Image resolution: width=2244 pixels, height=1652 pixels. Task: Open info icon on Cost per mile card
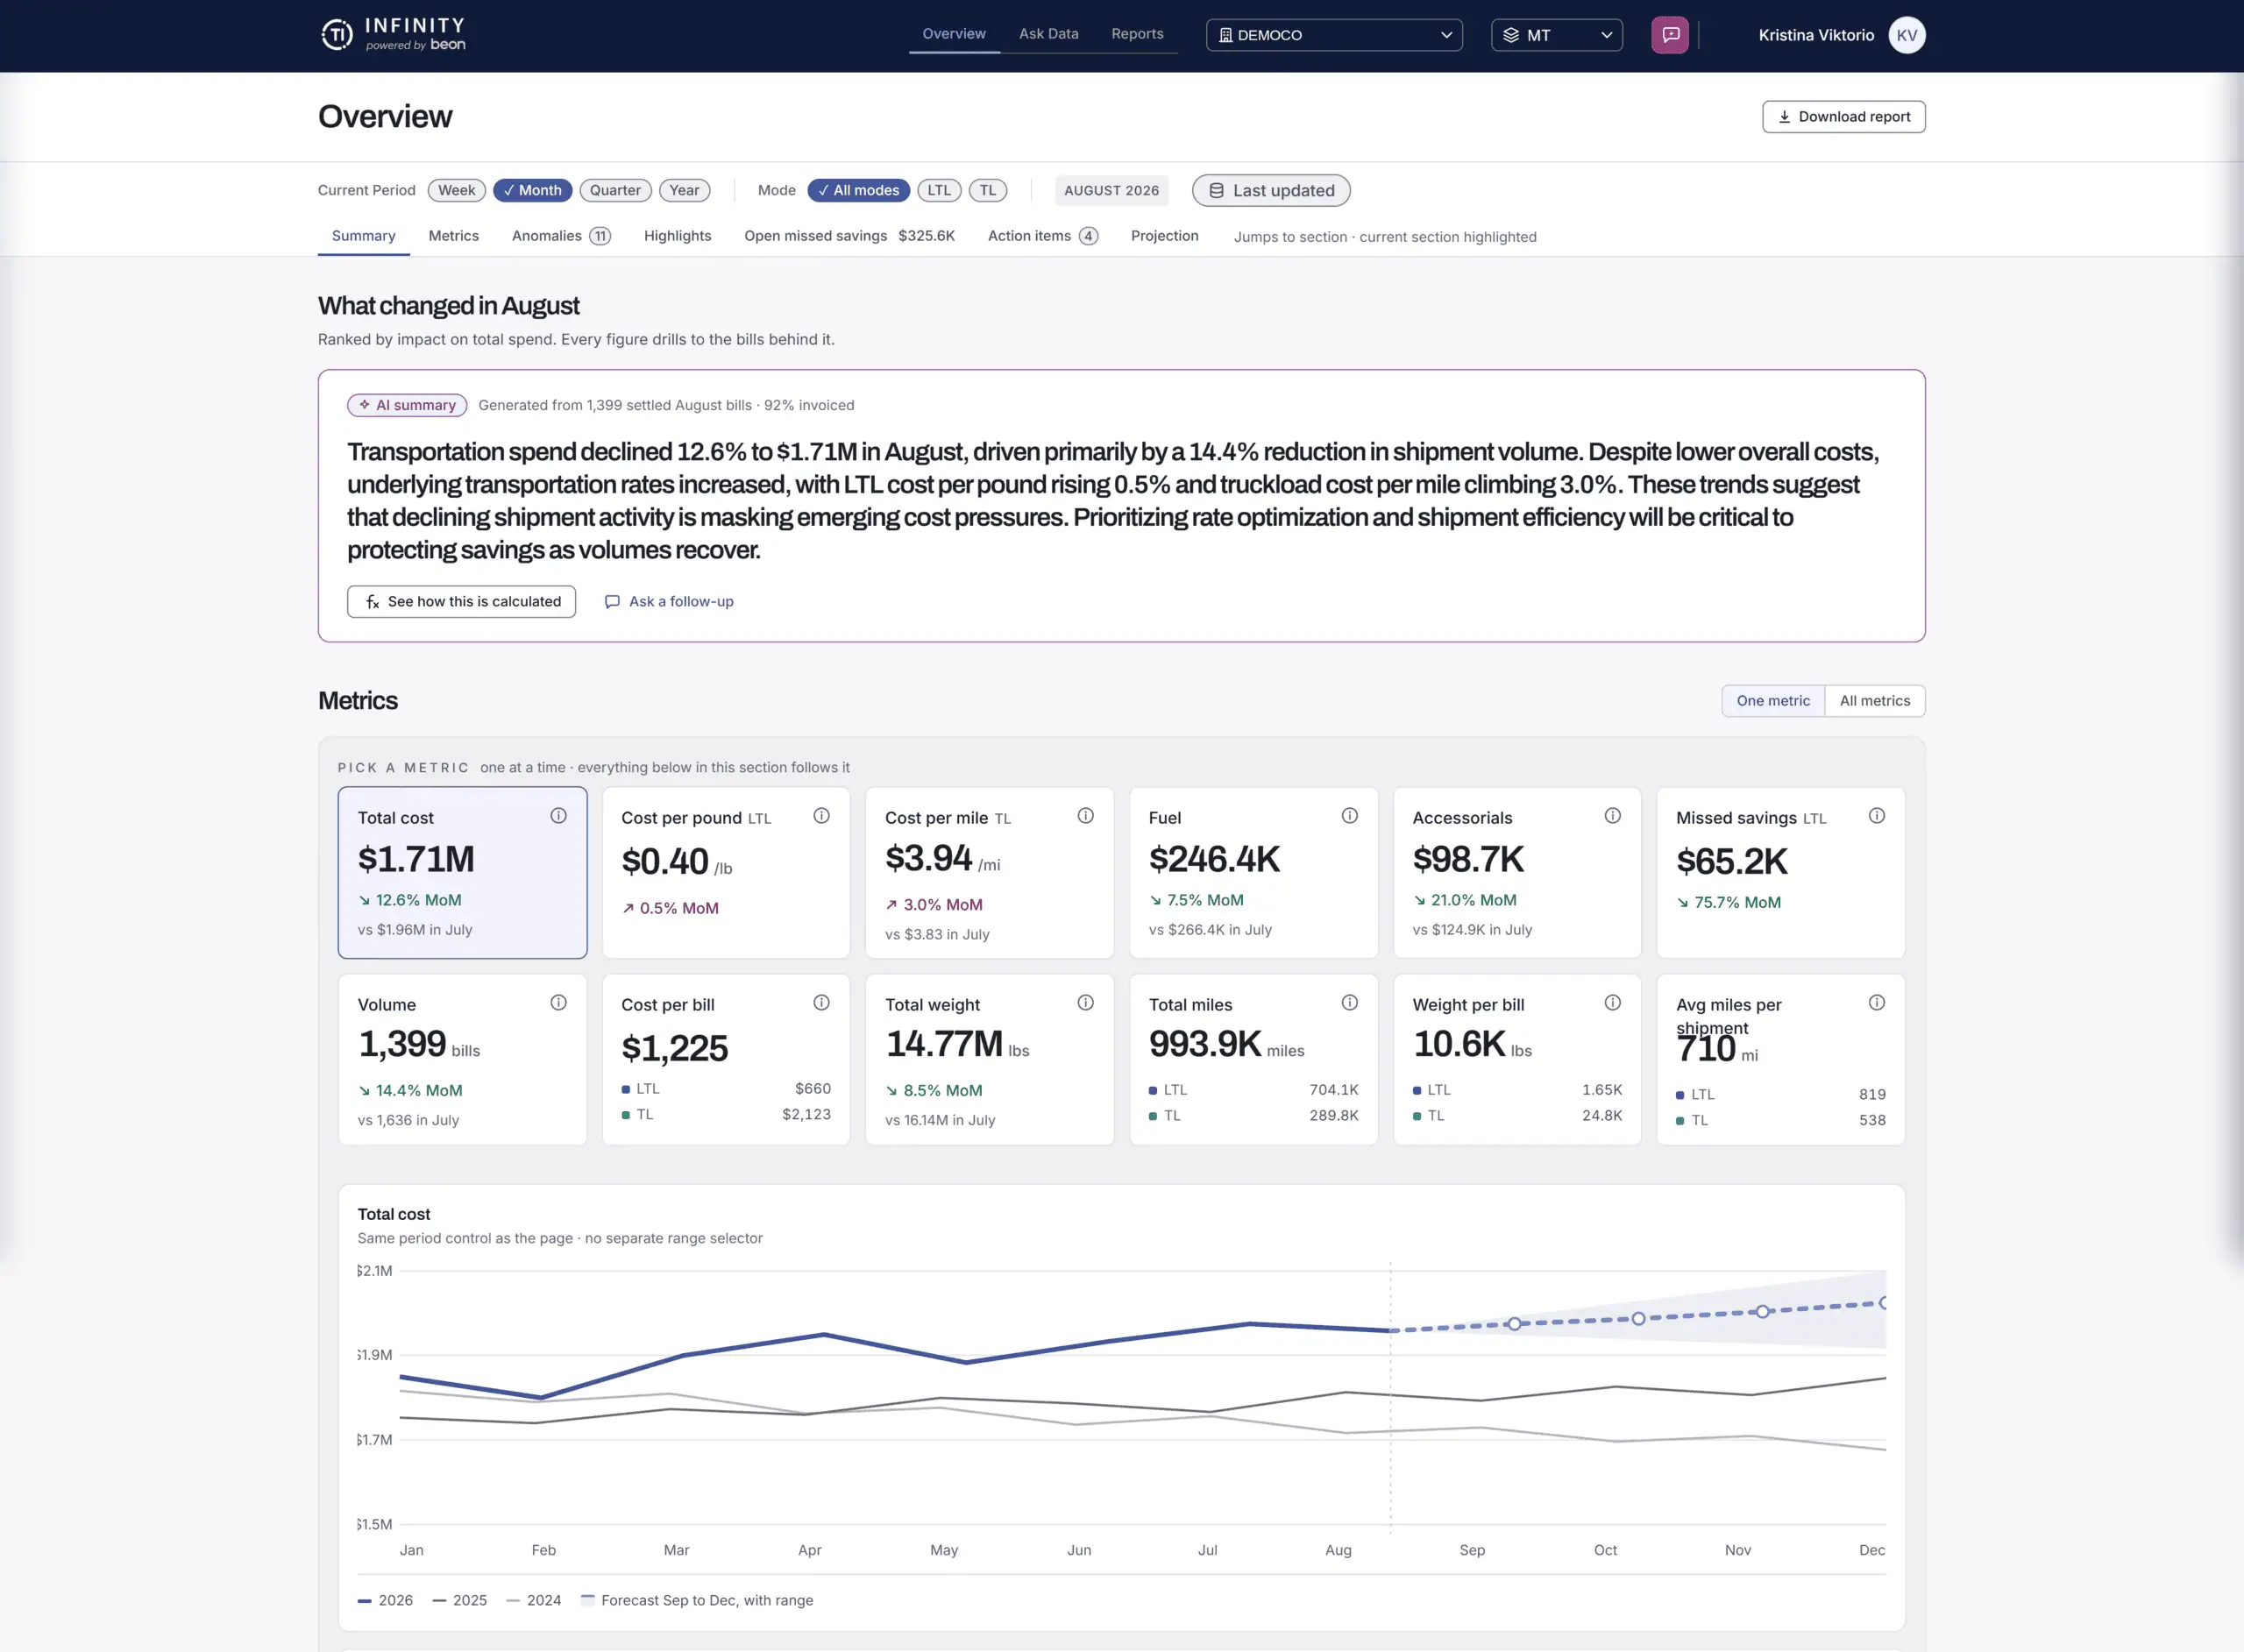1085,816
